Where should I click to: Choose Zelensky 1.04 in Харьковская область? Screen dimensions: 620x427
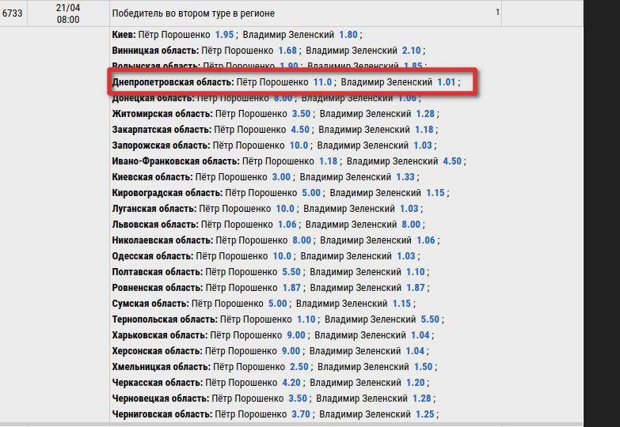420,335
